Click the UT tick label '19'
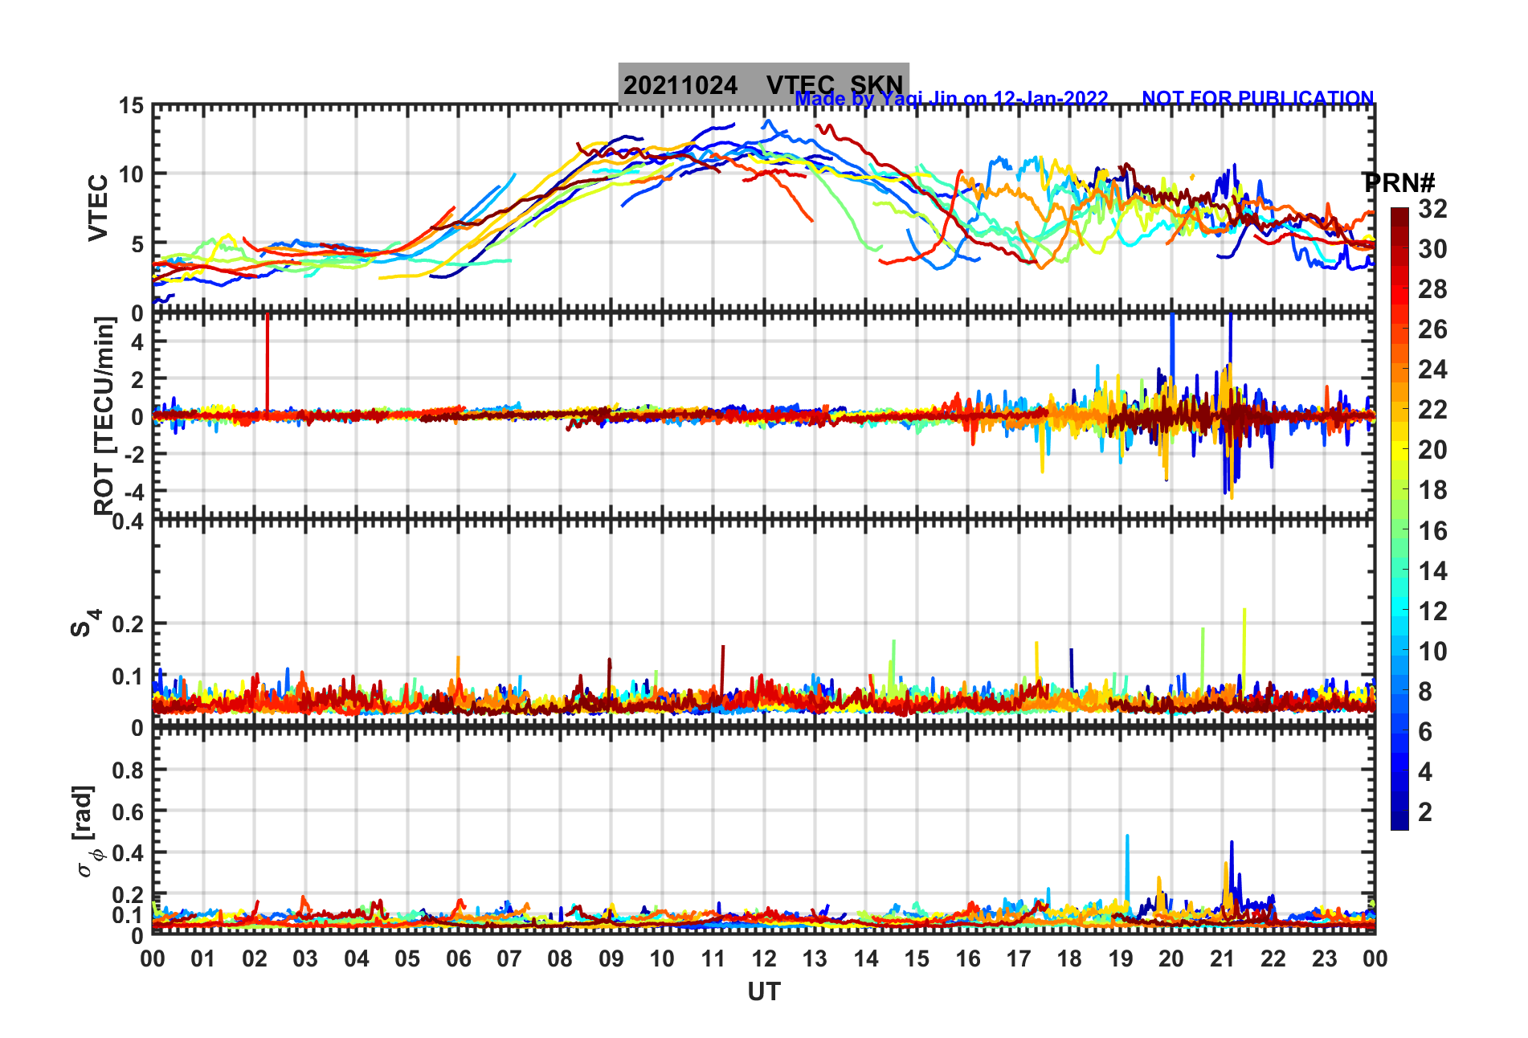This screenshot has height=1038, width=1528. click(x=1121, y=958)
